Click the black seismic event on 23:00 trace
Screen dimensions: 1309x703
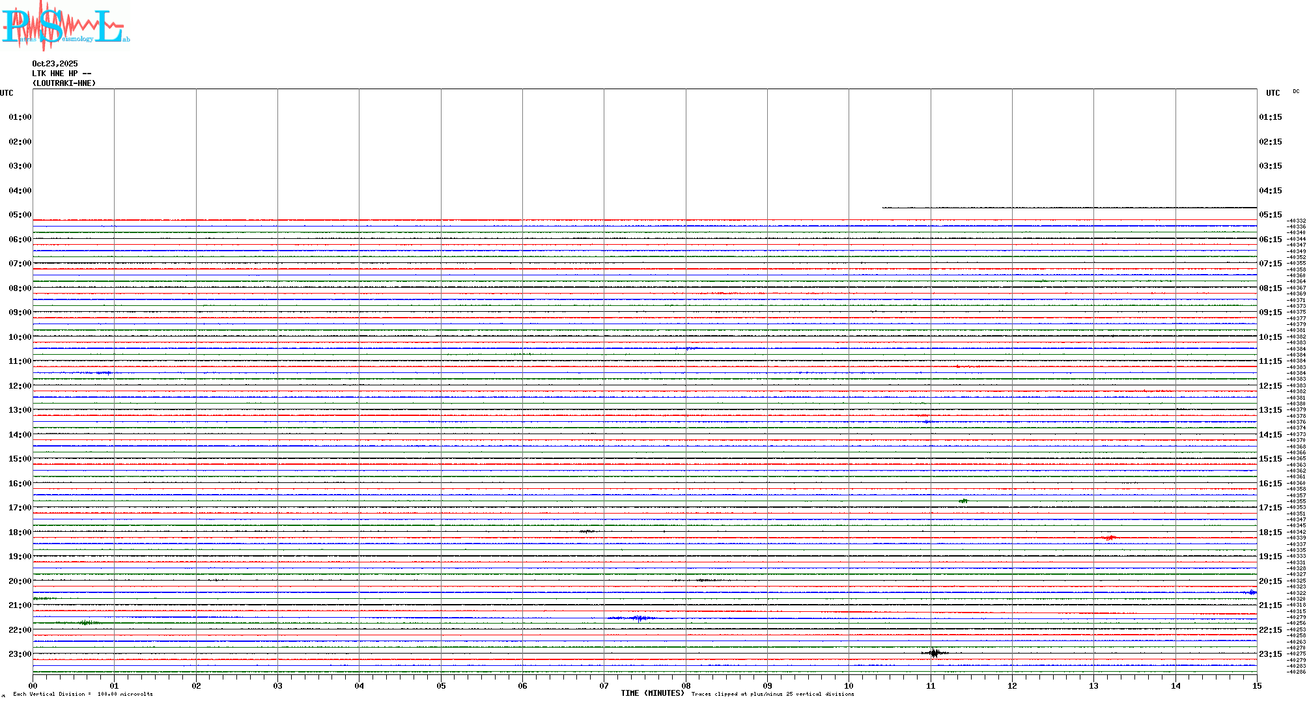click(934, 653)
